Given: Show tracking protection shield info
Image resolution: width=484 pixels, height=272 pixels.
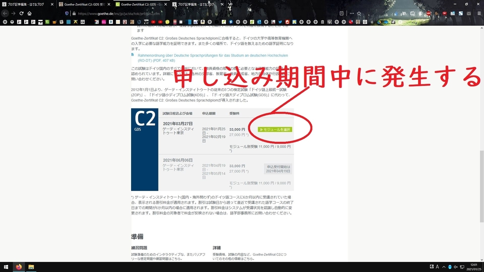Looking at the screenshot, I should [x=67, y=13].
